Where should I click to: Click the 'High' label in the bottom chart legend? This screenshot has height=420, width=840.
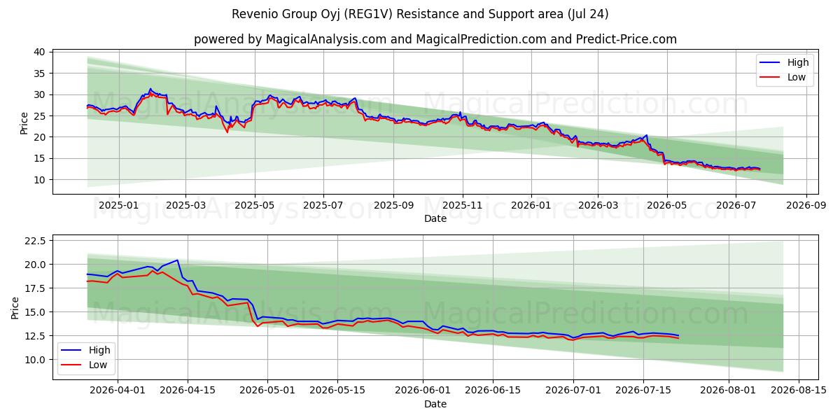click(99, 350)
